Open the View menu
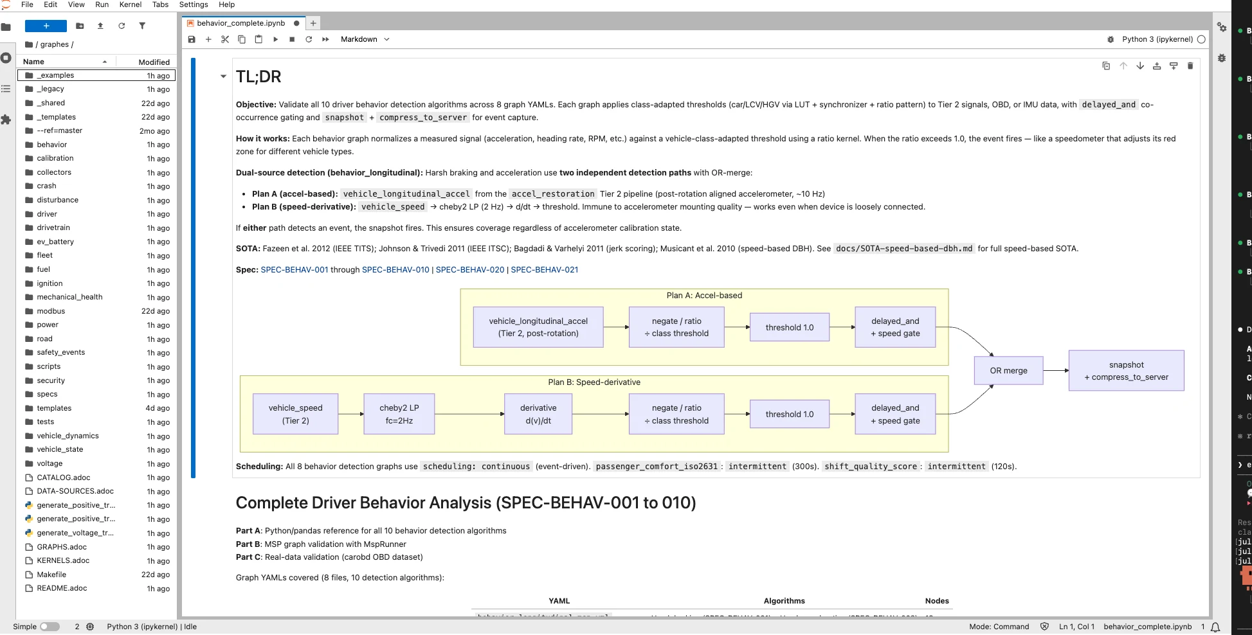This screenshot has height=635, width=1252. (x=77, y=4)
